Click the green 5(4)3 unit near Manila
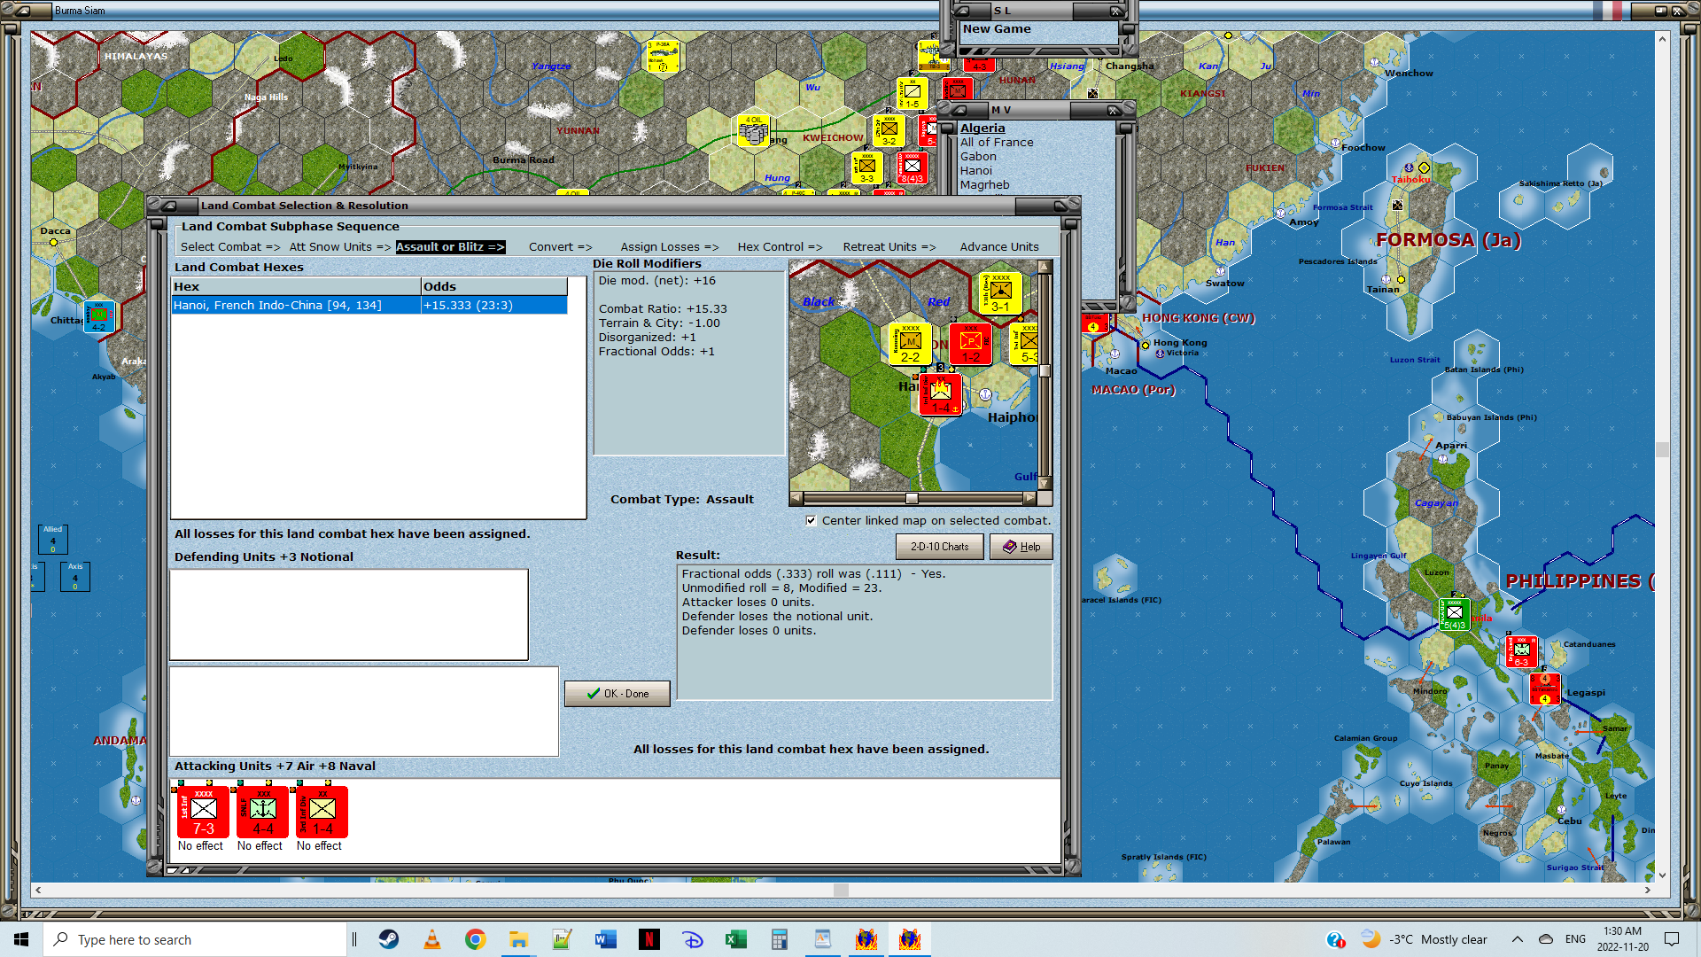The width and height of the screenshot is (1701, 957). click(1454, 614)
